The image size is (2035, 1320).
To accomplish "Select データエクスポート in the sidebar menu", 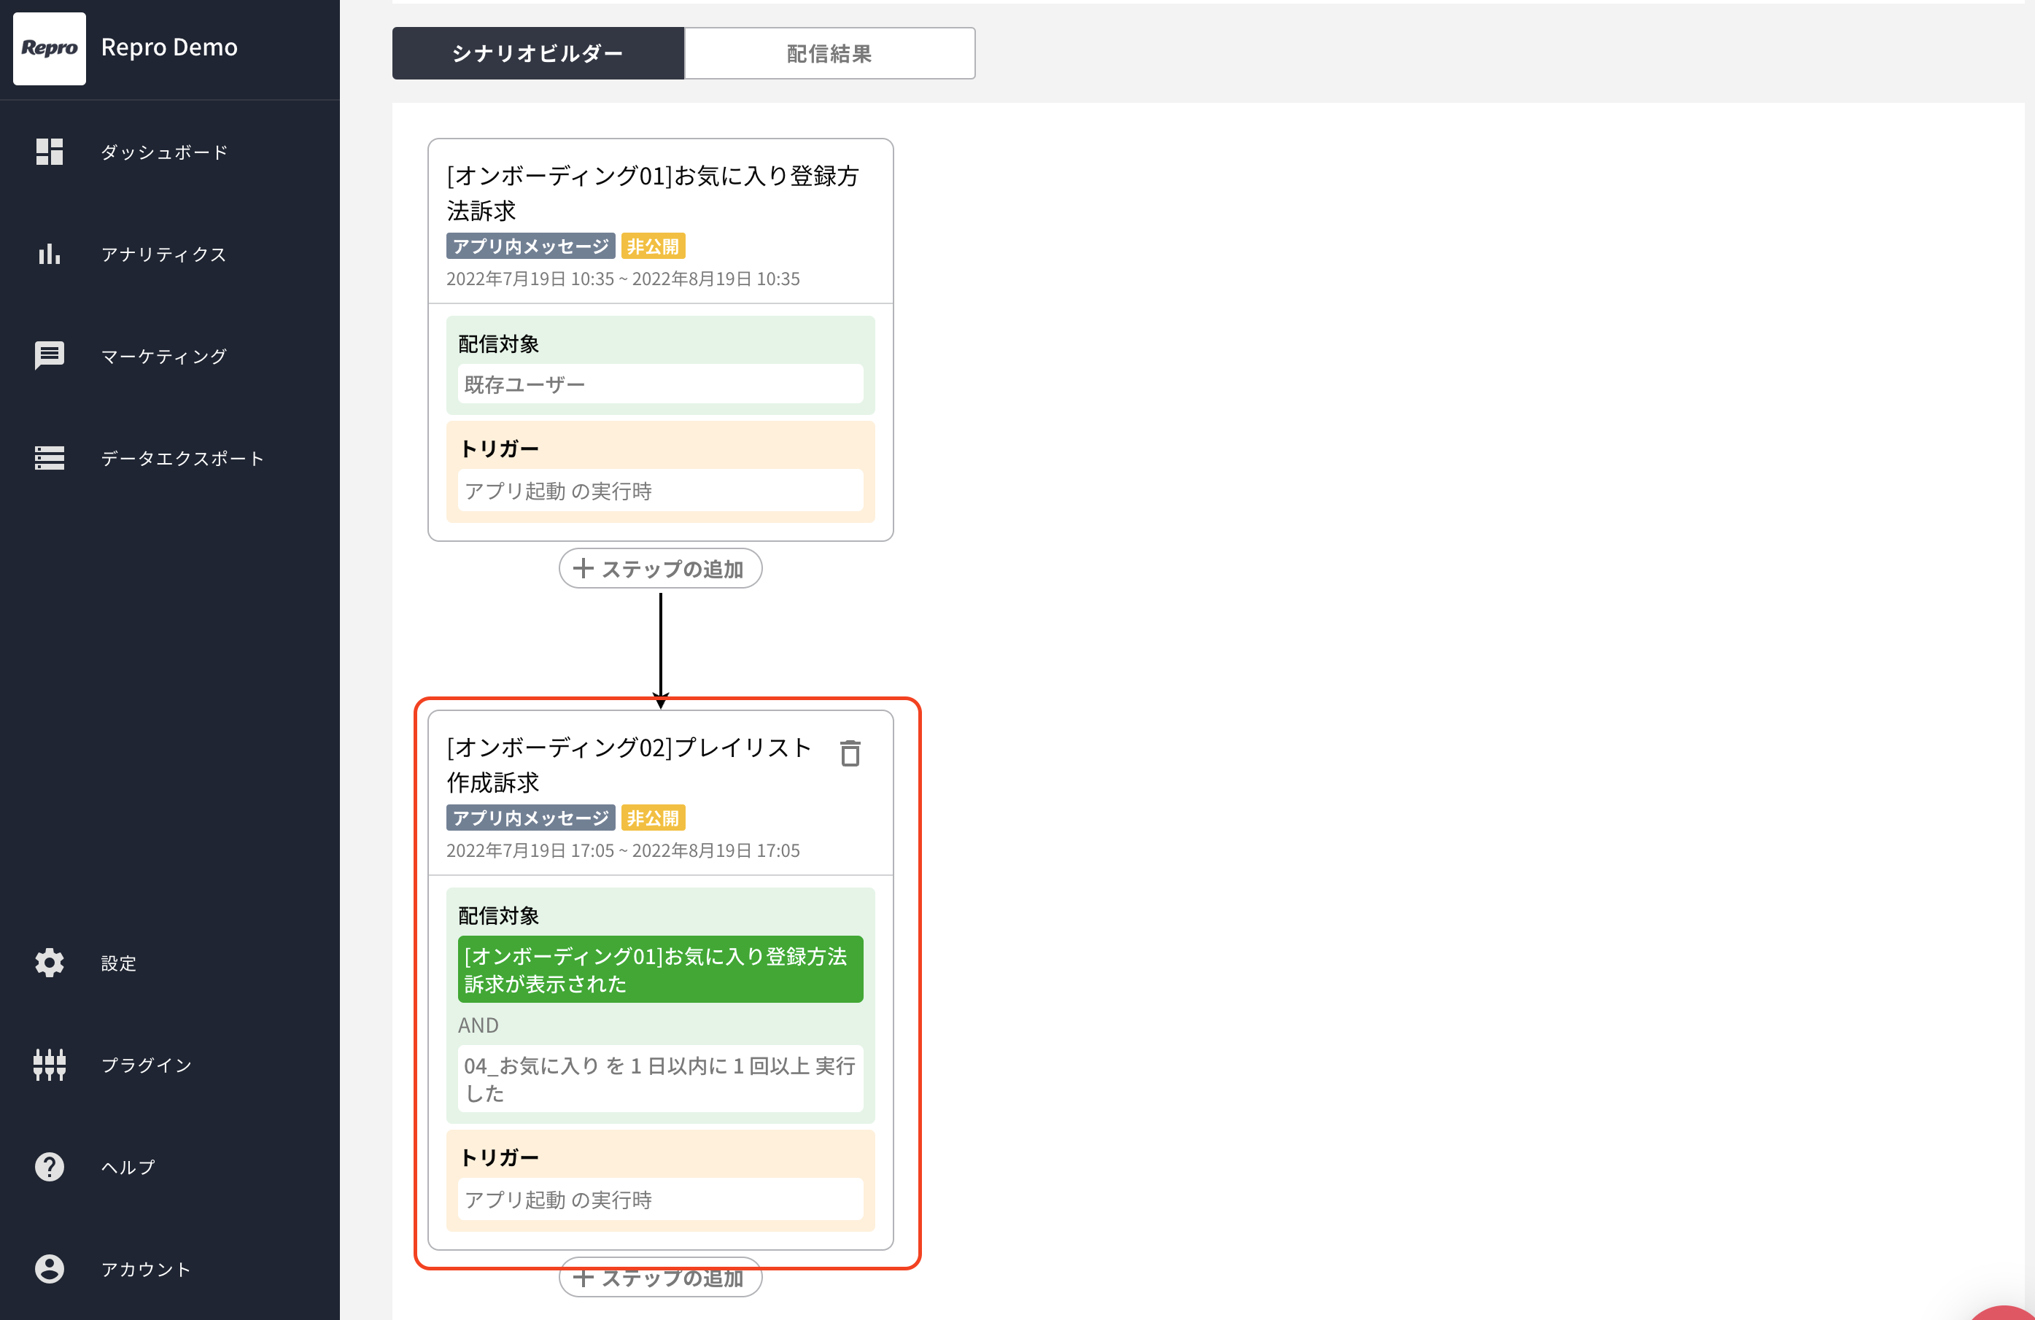I will [182, 458].
